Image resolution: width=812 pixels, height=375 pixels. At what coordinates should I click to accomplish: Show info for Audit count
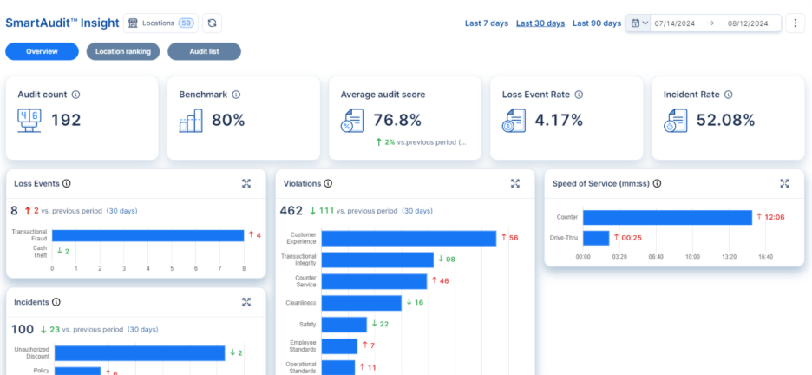tap(75, 95)
